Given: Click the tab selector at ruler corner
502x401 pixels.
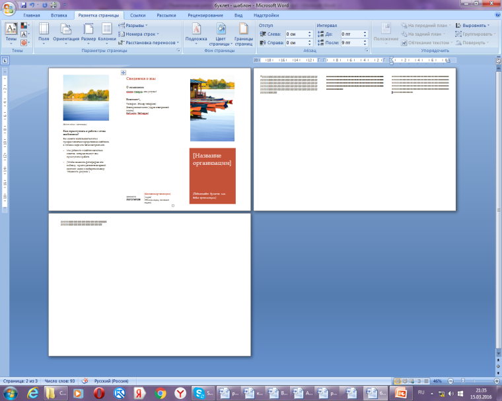Looking at the screenshot, I should [x=5, y=61].
